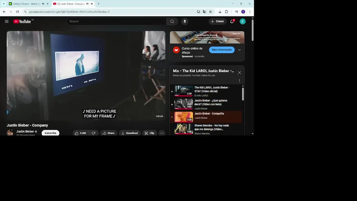Mute the Justin Bieber tab audio
This screenshot has width=357, height=201.
(x=87, y=4)
